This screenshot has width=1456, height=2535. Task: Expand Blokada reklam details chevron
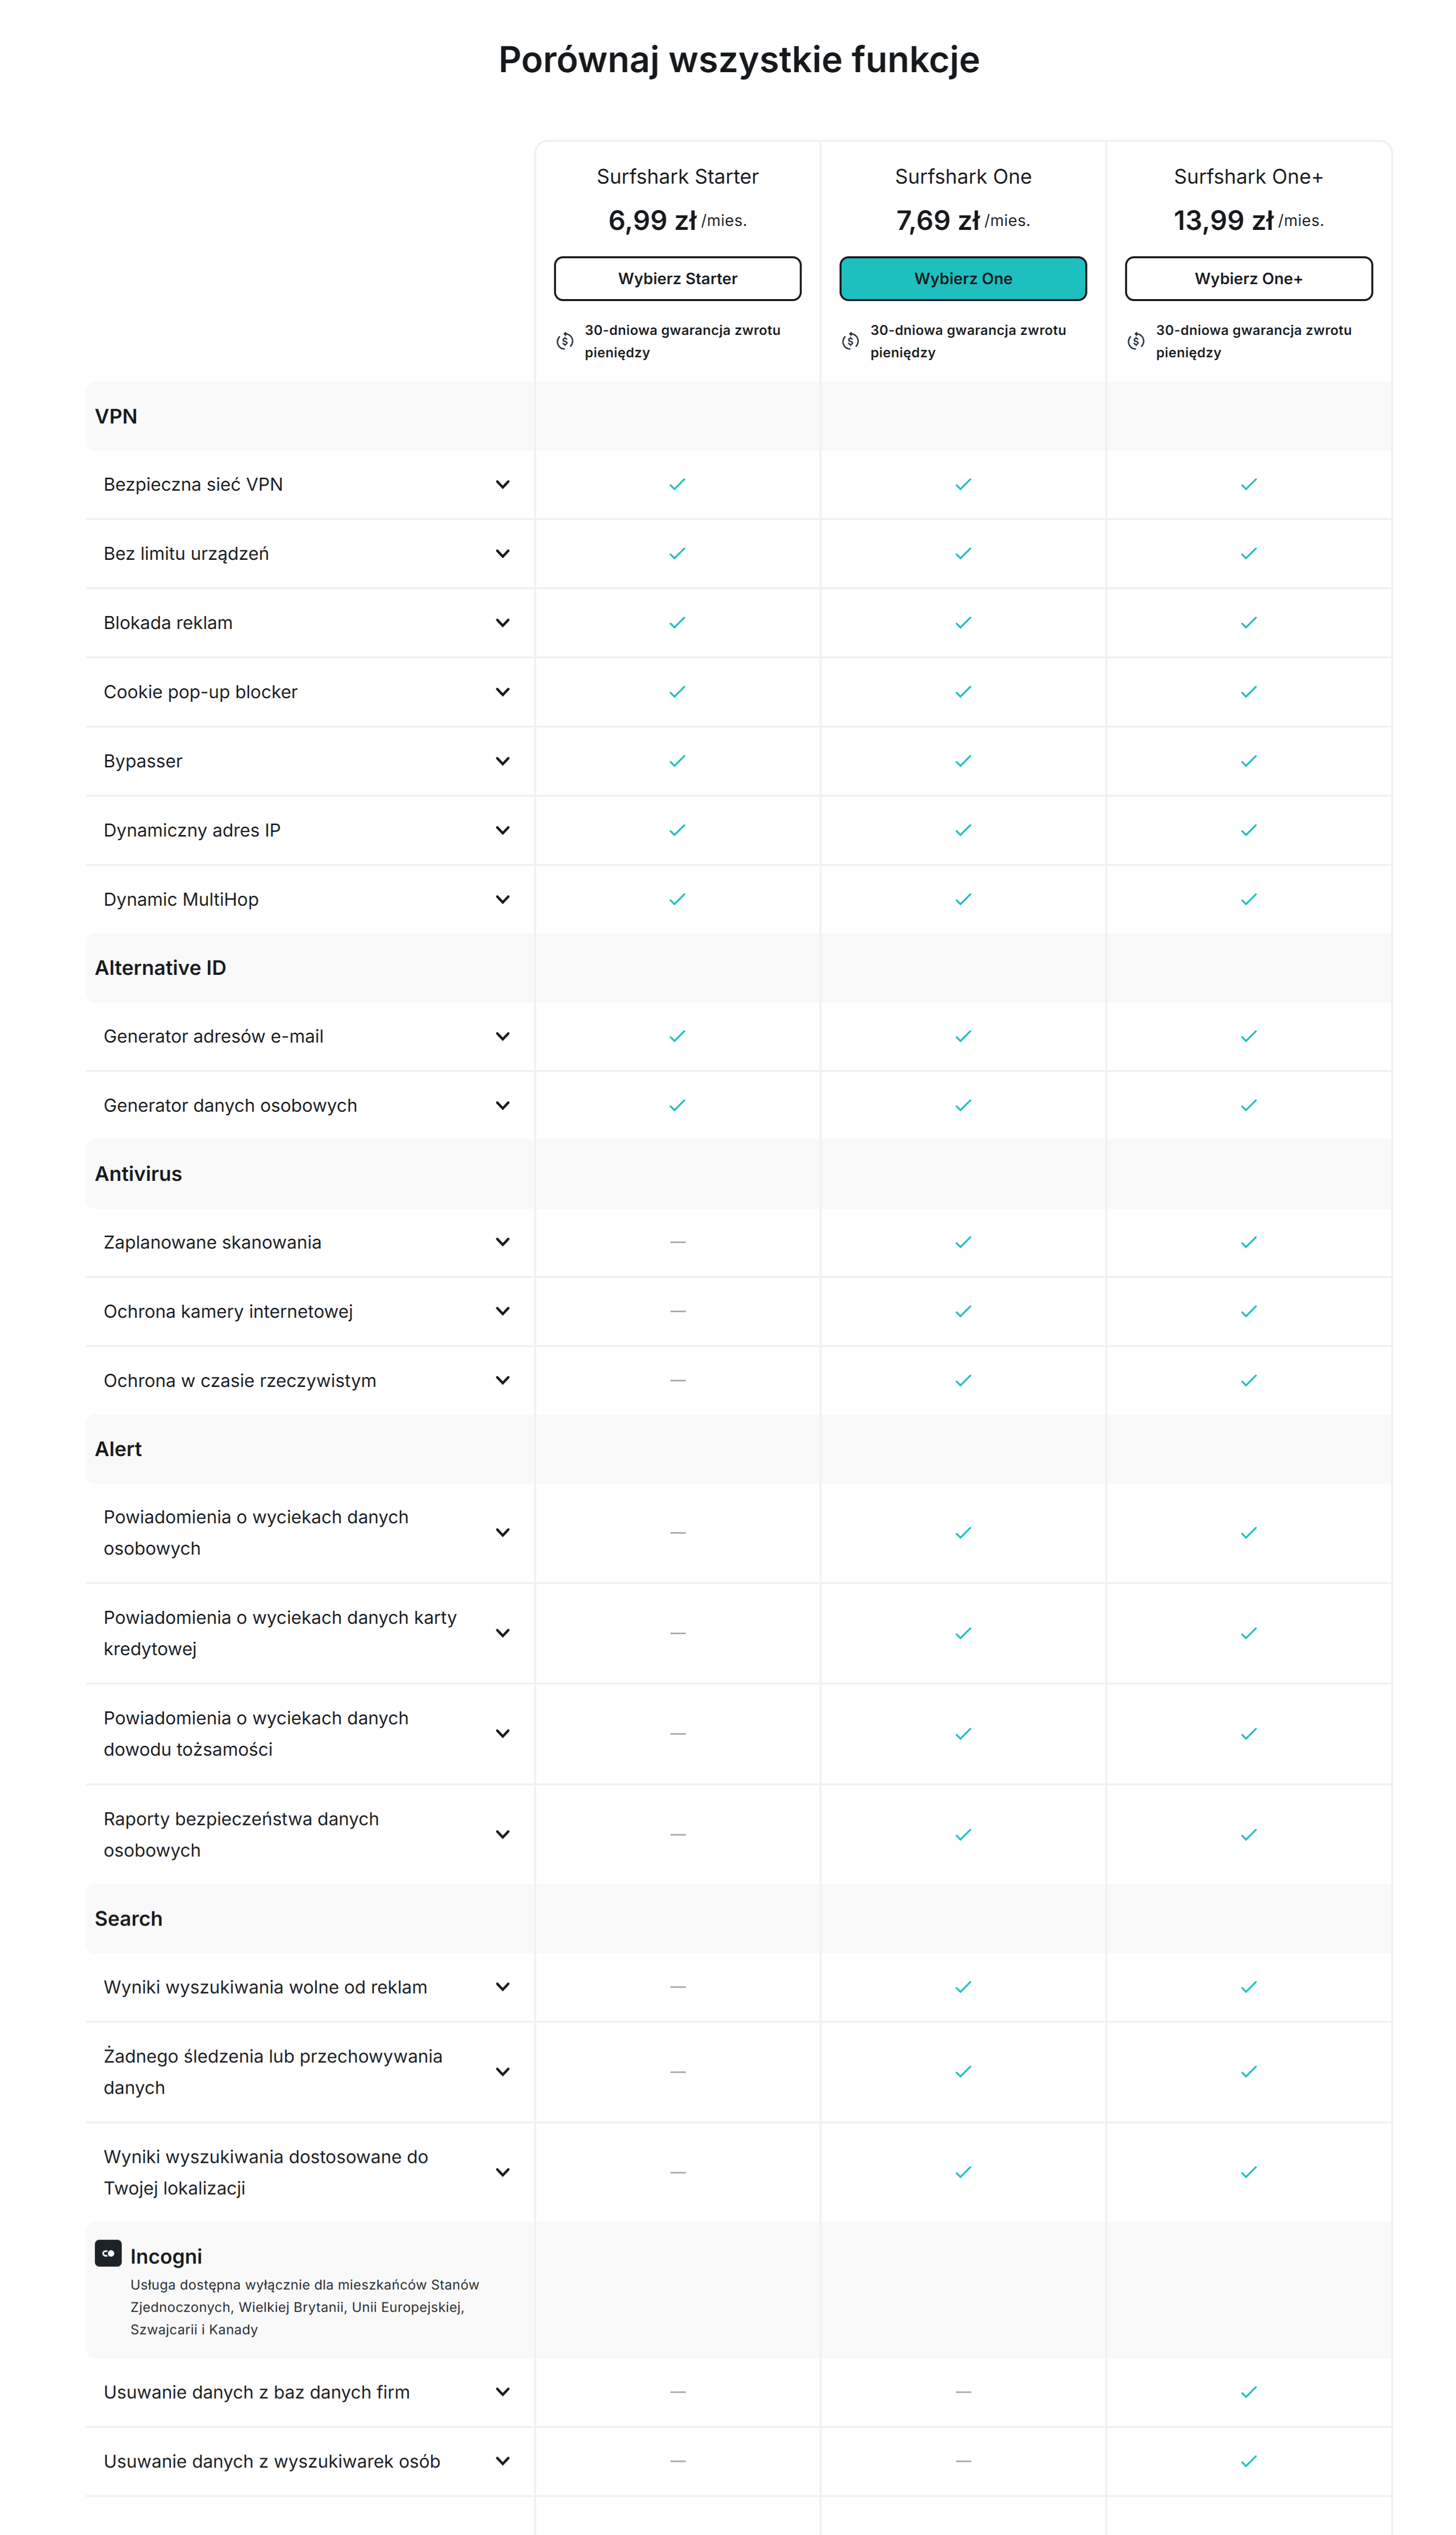[x=502, y=622]
